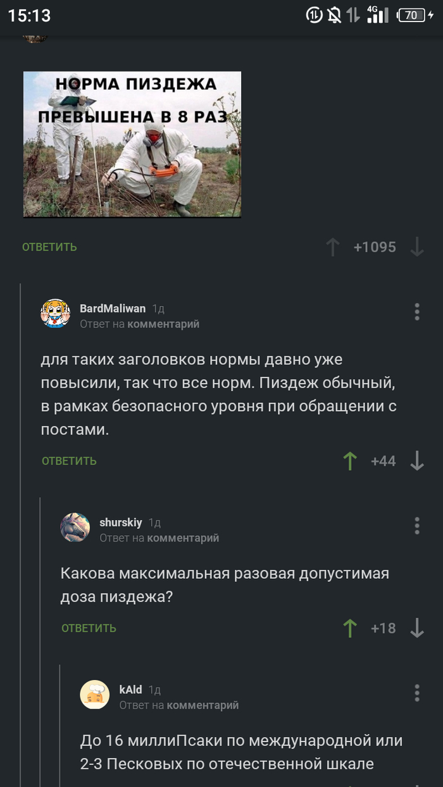This screenshot has height=787, width=443.
Task: Downvote BardMaliwan's comment rated +44
Action: click(416, 461)
